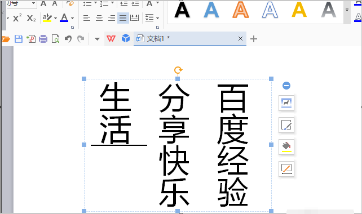
Task: Print the document
Action: [x=43, y=39]
